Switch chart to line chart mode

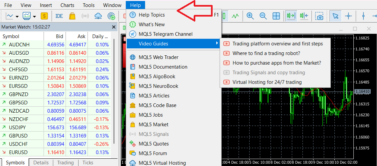pyautogui.click(x=235, y=16)
